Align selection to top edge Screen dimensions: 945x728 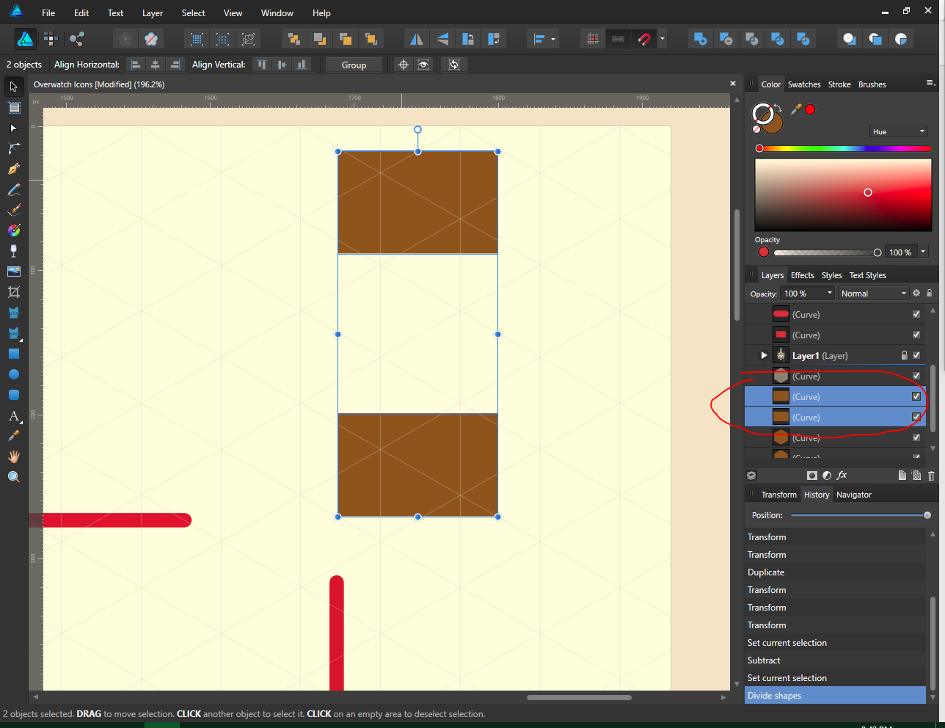(262, 65)
